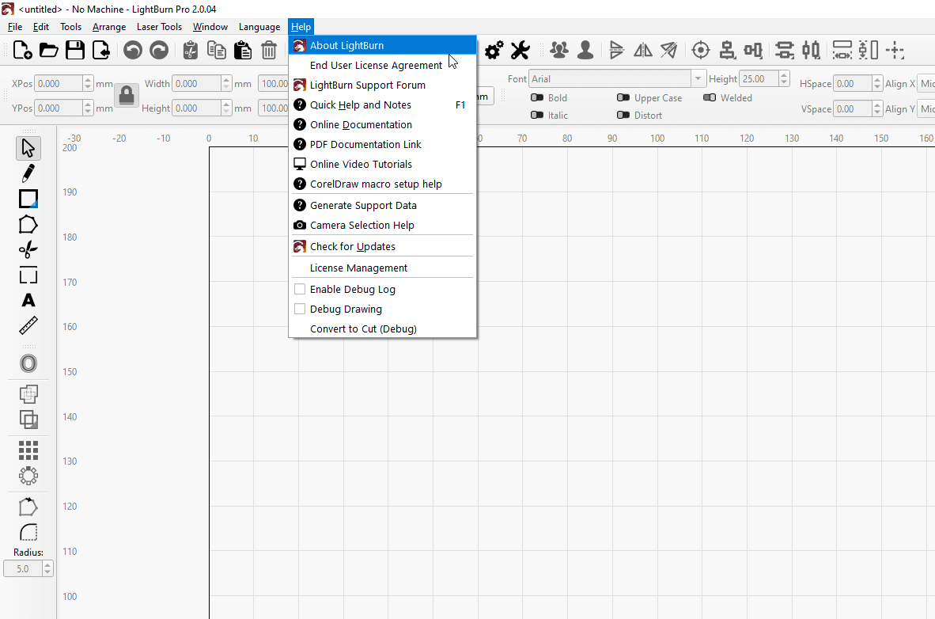Open the Arrange menu

[x=109, y=27]
